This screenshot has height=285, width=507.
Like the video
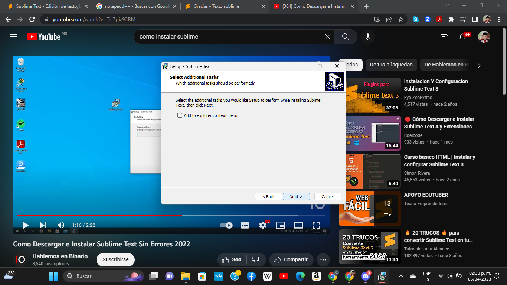tap(232, 260)
